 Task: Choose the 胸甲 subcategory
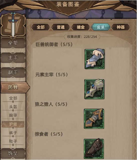[x=13, y=115]
